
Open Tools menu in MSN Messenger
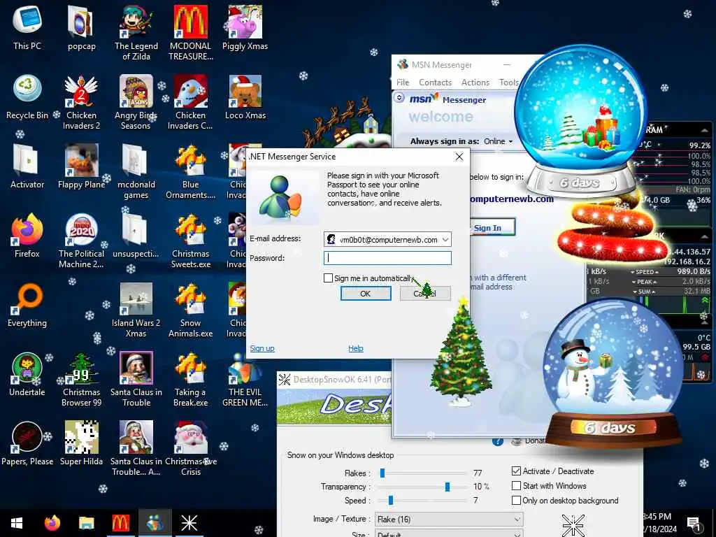(x=509, y=83)
